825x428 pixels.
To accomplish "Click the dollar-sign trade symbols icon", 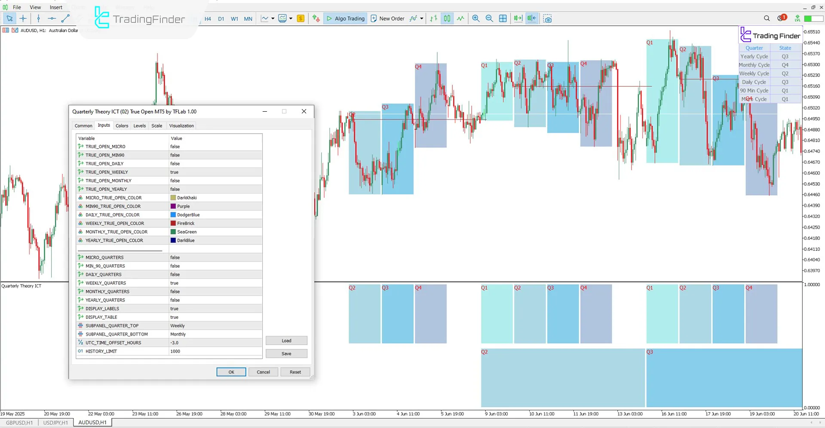I will click(x=301, y=18).
